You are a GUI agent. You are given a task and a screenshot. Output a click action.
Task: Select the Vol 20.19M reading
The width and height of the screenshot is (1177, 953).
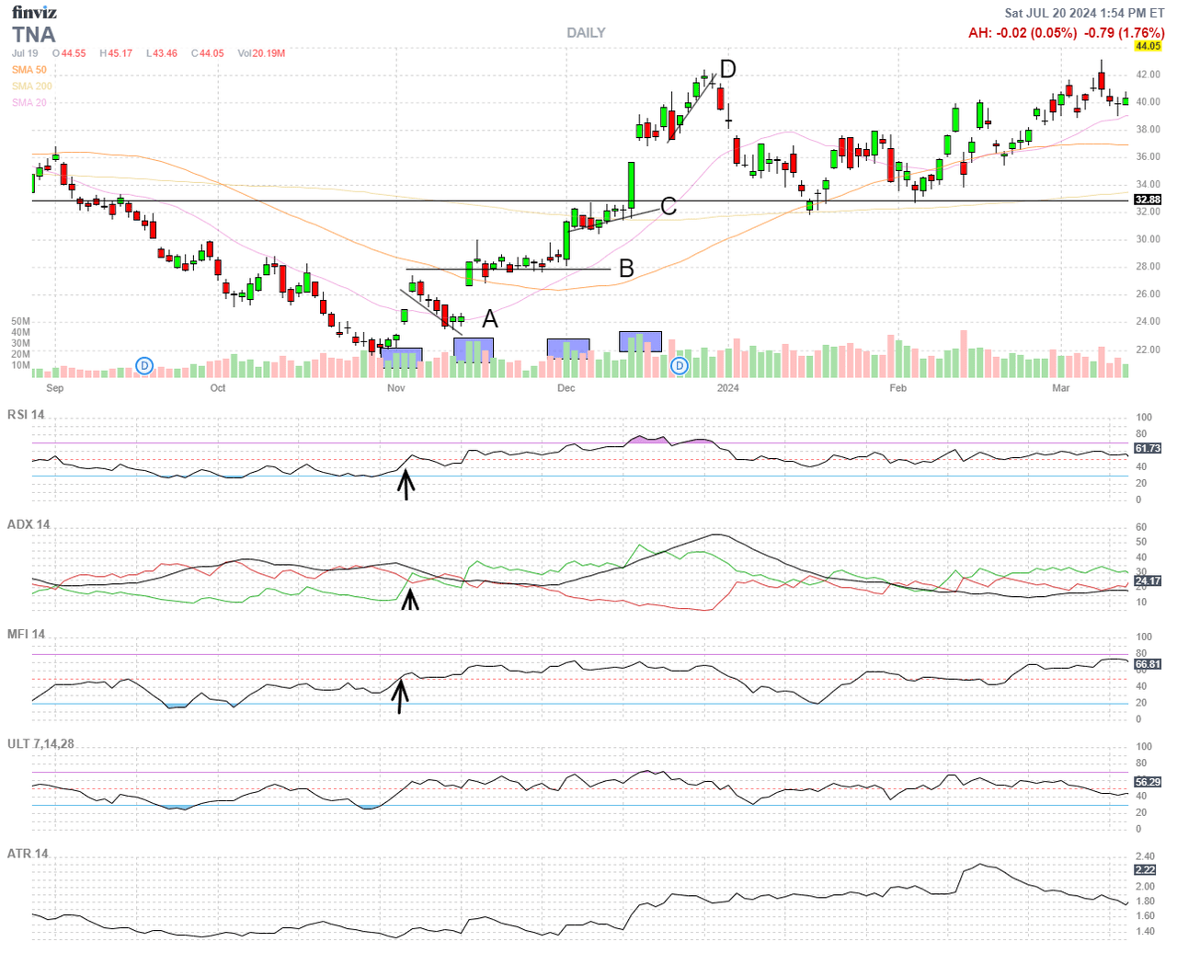click(261, 53)
